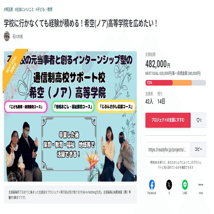Image resolution: width=214 pixels, height=214 pixels.
Task: Copy the project URL with コピー button
Action: [x=199, y=149]
